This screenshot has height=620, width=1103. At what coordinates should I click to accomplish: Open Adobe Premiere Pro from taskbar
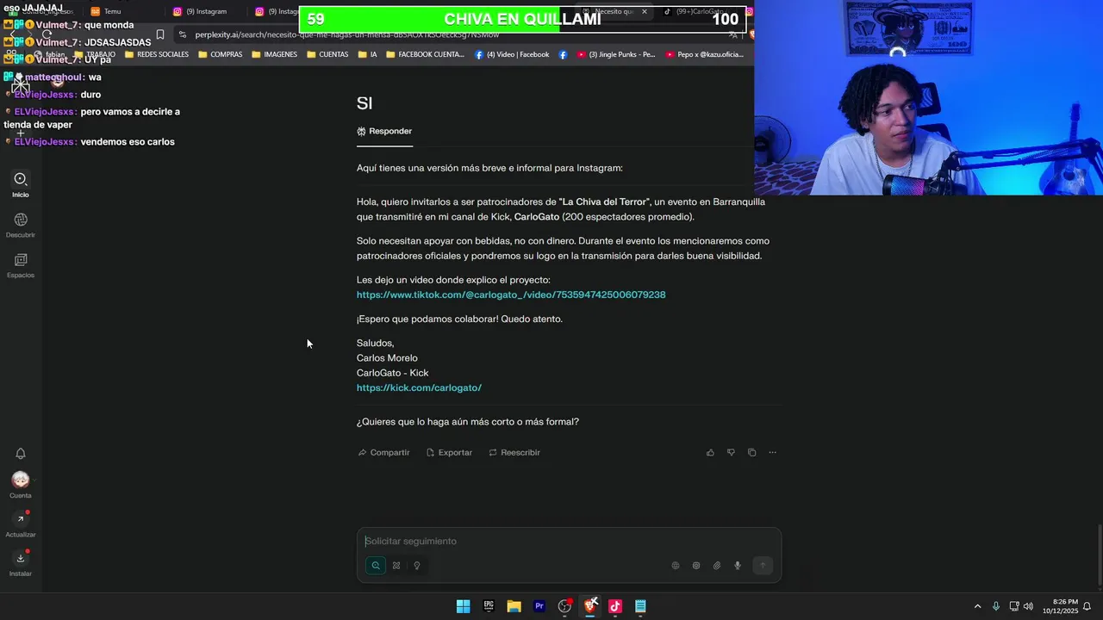(539, 606)
